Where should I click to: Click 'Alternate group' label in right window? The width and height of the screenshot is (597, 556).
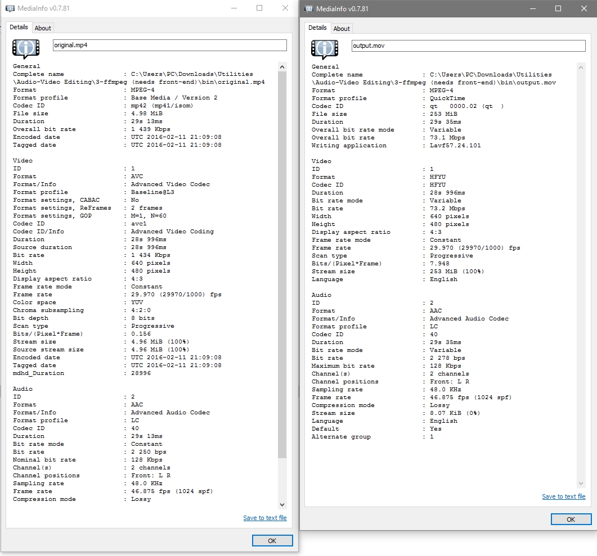[341, 437]
